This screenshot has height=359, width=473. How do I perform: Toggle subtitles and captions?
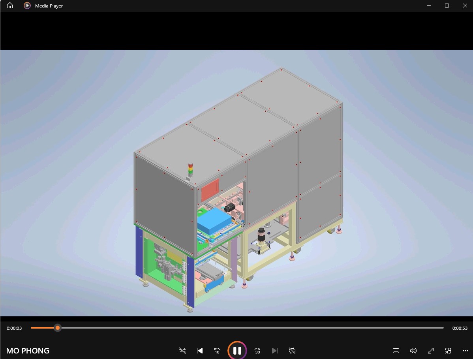coord(396,351)
